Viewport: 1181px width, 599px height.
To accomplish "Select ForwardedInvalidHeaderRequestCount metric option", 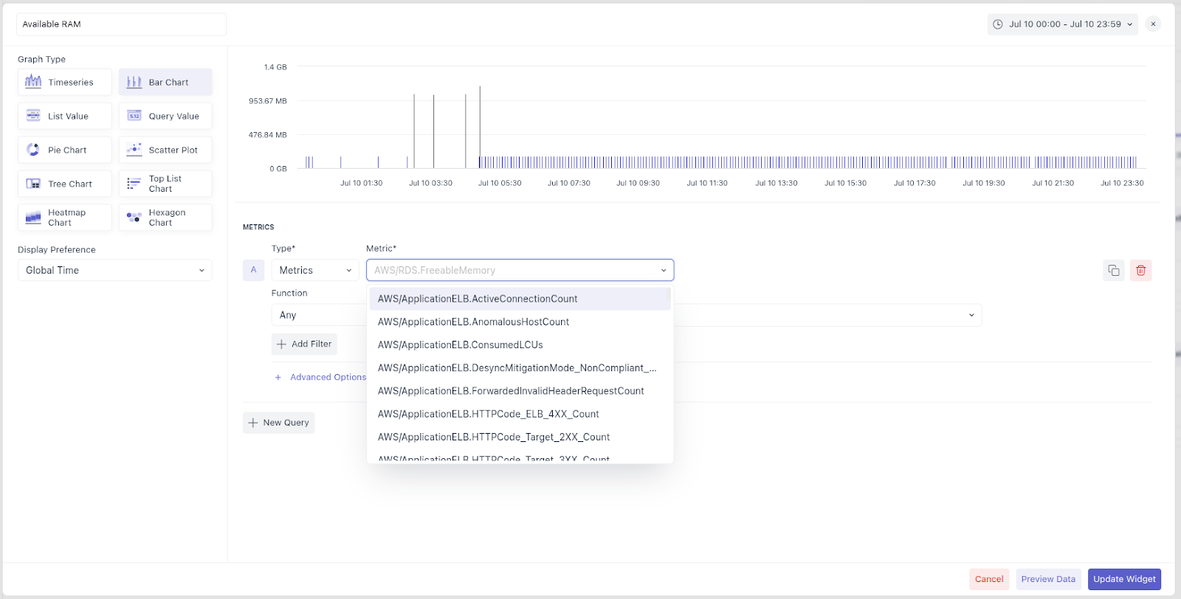I will coord(520,391).
